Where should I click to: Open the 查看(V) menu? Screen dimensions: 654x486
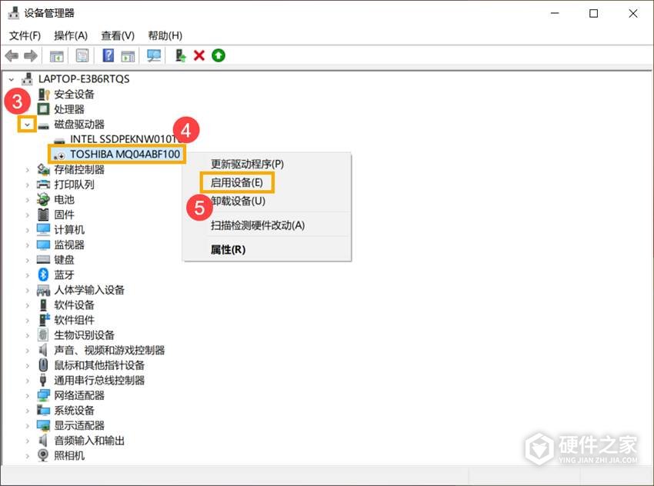coord(118,36)
